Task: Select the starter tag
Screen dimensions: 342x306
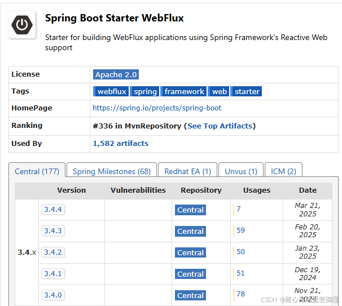Action: [246, 91]
